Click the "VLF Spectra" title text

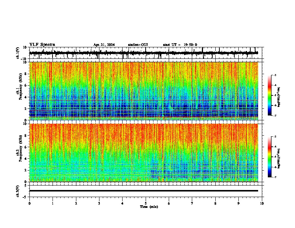[x=42, y=45]
